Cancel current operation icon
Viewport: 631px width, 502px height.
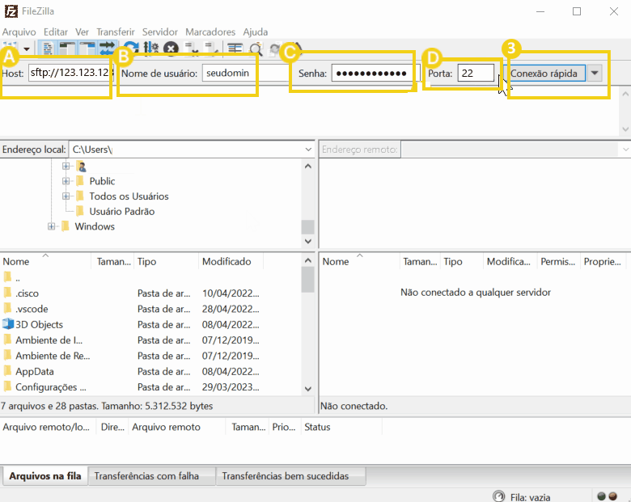click(x=172, y=49)
